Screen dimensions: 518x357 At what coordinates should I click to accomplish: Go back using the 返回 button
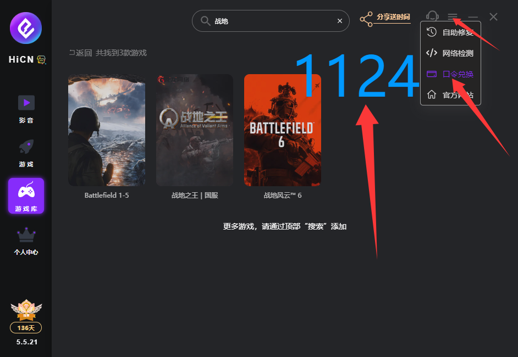click(x=80, y=53)
